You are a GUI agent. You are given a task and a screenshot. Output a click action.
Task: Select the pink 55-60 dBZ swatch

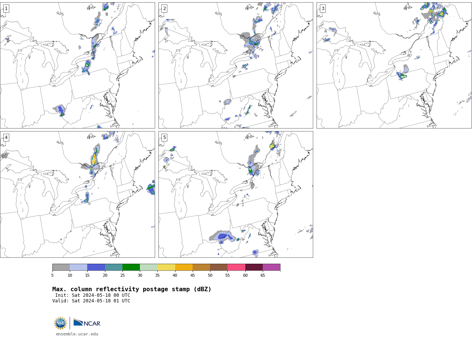(236, 267)
